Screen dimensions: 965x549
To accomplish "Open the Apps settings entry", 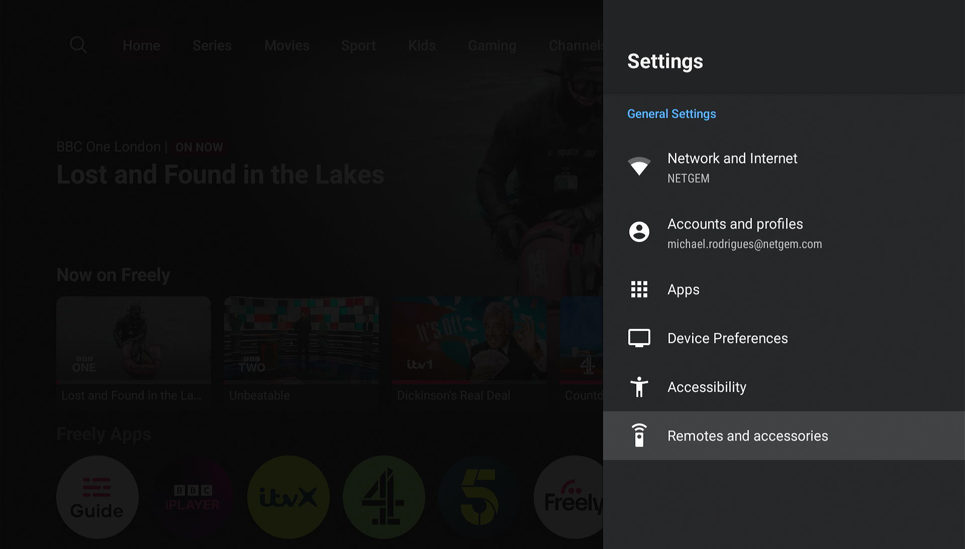I will pyautogui.click(x=784, y=289).
